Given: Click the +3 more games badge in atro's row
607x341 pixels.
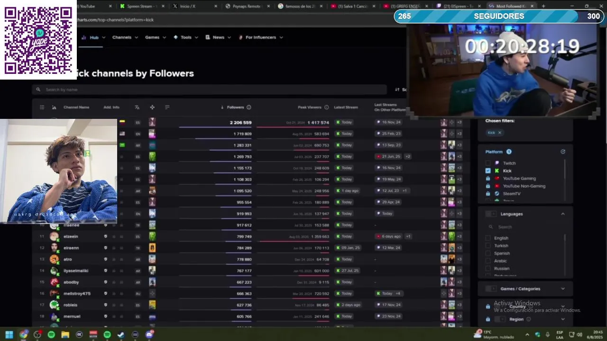Looking at the screenshot, I should [x=459, y=259].
